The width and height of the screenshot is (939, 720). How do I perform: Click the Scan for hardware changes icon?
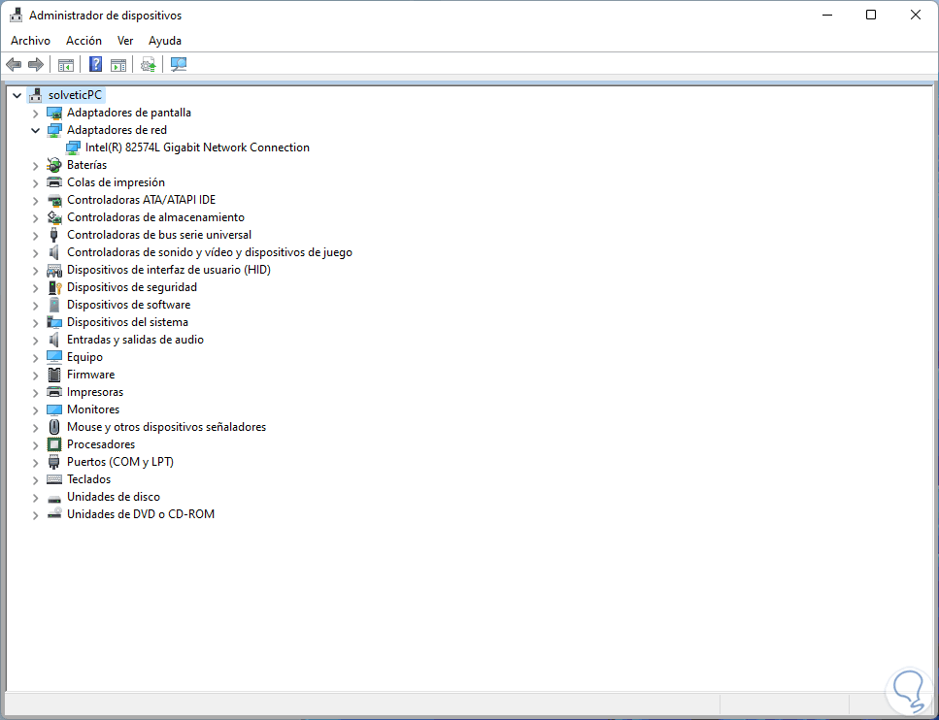click(179, 64)
